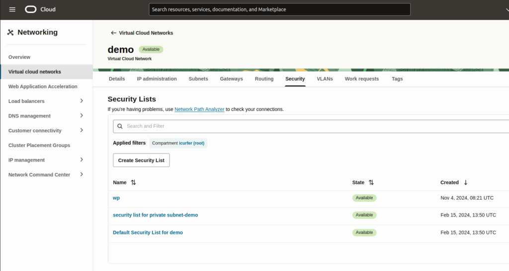Image resolution: width=509 pixels, height=271 pixels.
Task: Click the back arrow to Virtual Cloud Networks
Action: [113, 33]
